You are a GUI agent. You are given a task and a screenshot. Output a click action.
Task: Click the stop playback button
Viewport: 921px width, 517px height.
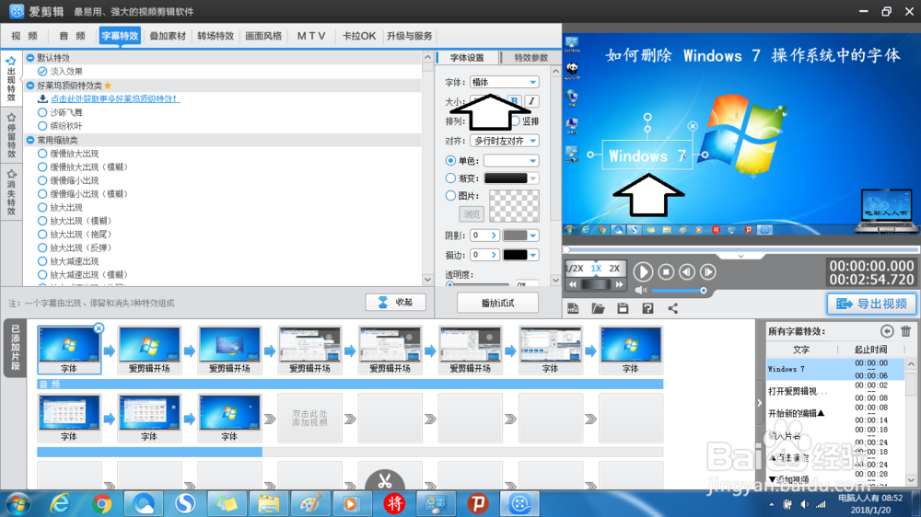(666, 271)
